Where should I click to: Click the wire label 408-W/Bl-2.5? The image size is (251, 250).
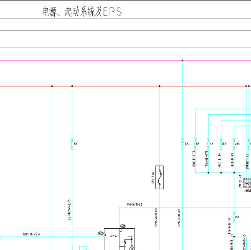coord(134,205)
